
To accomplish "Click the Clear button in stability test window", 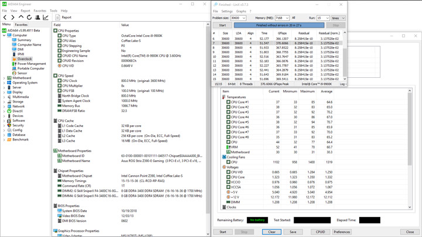I will (x=271, y=232).
